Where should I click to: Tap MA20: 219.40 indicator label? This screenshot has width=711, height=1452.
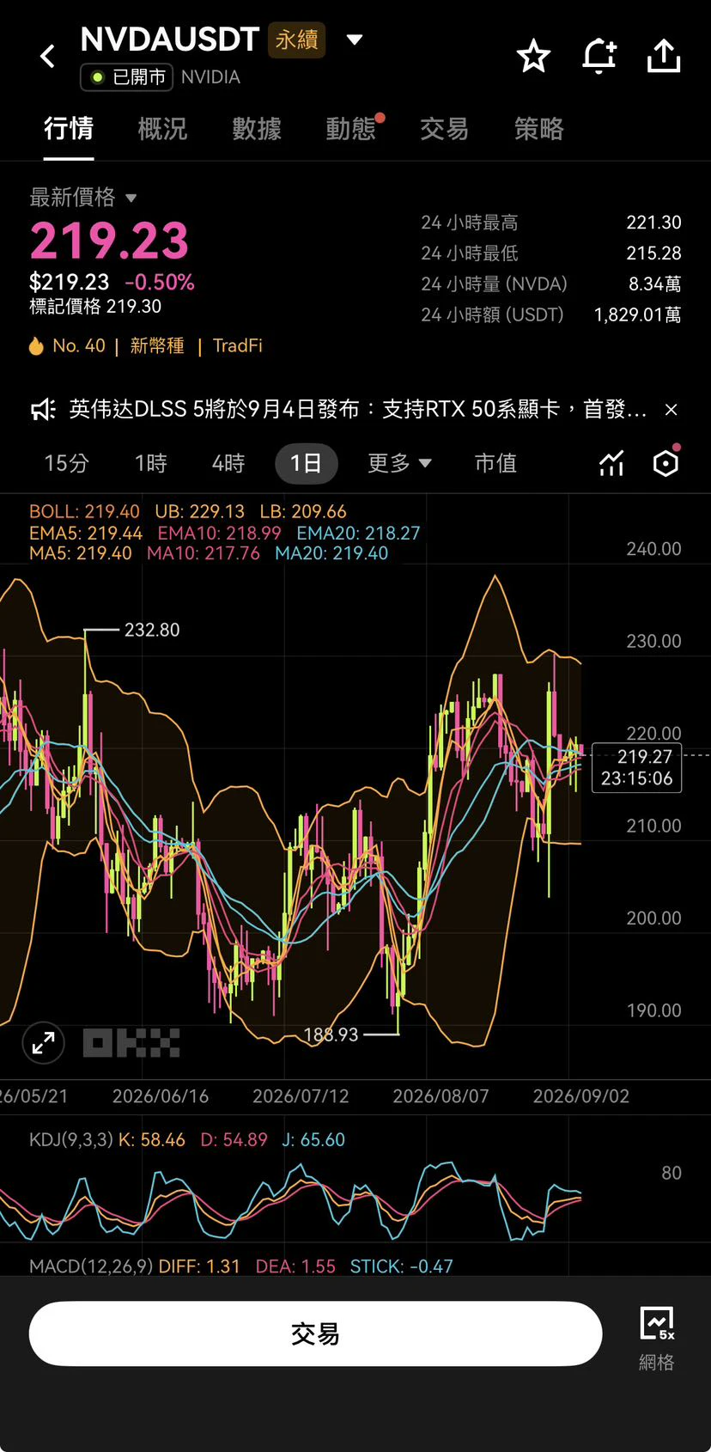[x=331, y=553]
